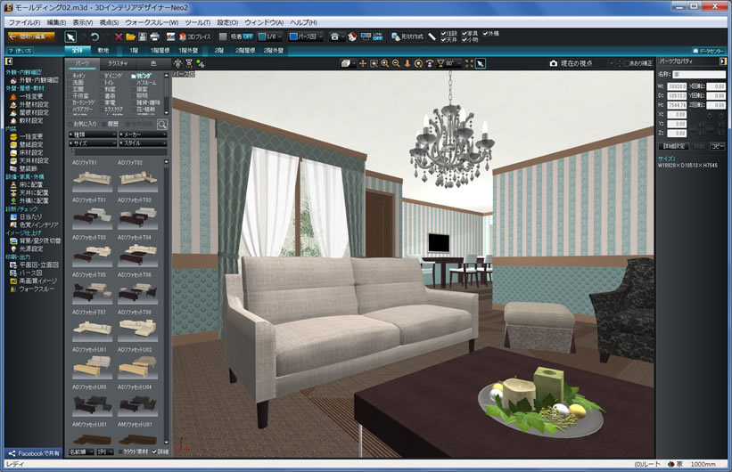Open the メーカー filter dropdown
The width and height of the screenshot is (732, 472).
point(140,134)
